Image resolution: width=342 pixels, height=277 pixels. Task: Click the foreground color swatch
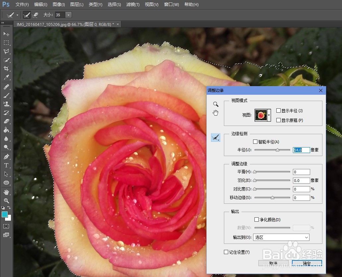[4, 214]
